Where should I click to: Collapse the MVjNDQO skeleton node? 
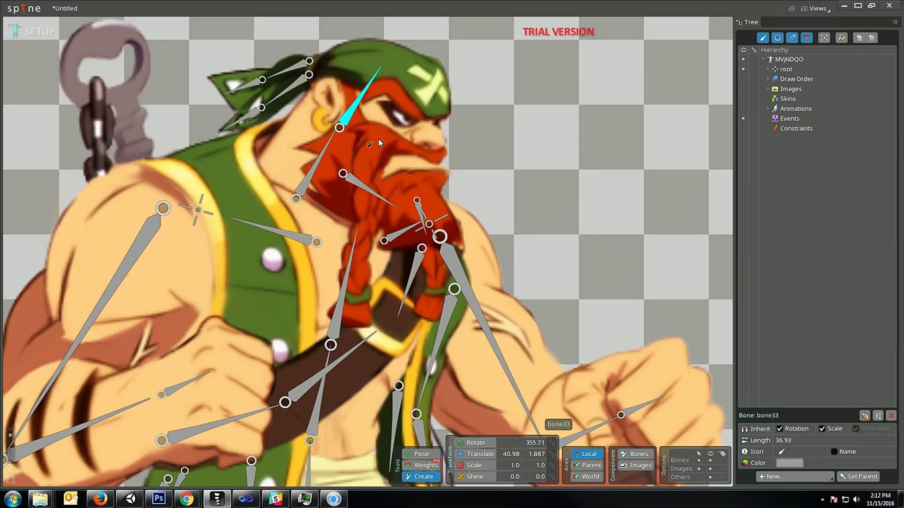[x=763, y=59]
